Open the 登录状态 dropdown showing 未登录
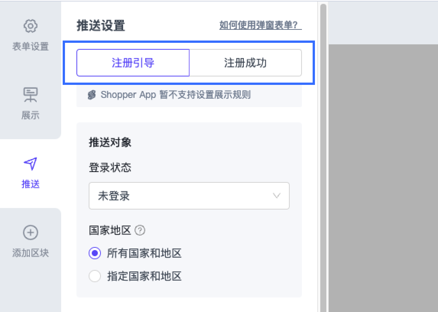 pos(183,196)
